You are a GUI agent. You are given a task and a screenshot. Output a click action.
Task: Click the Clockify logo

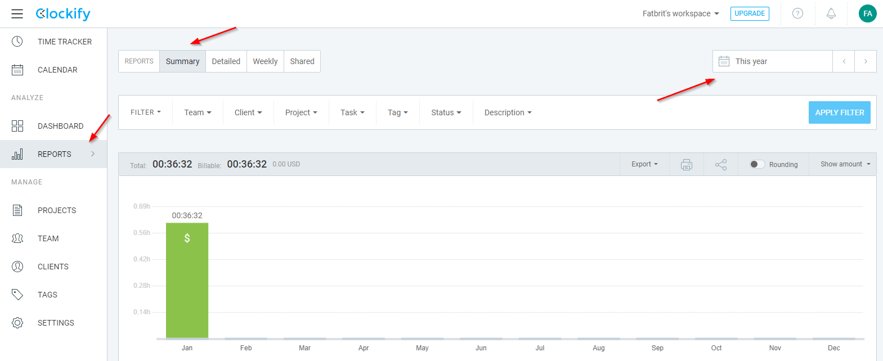62,13
